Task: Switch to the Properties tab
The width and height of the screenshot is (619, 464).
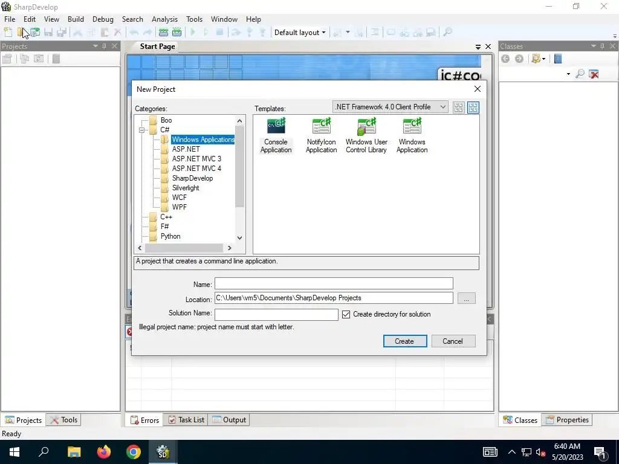Action: pos(567,420)
